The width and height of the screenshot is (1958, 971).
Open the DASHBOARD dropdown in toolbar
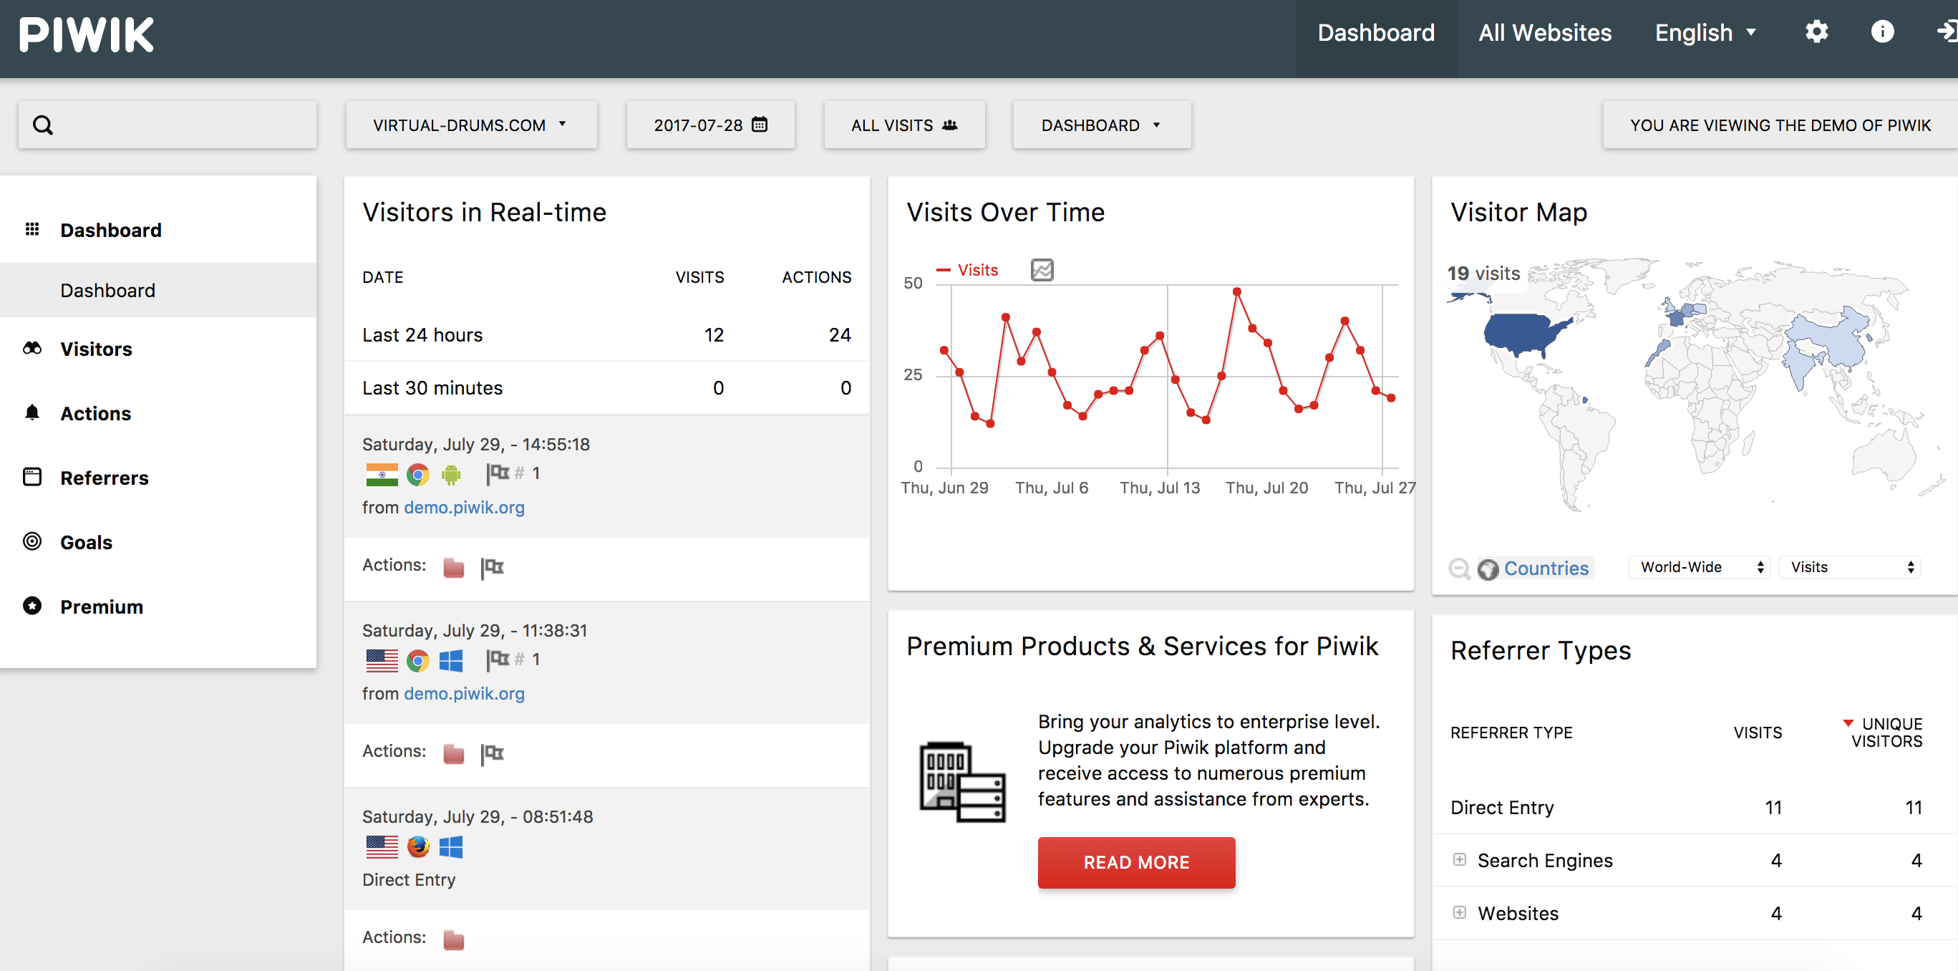click(x=1102, y=125)
